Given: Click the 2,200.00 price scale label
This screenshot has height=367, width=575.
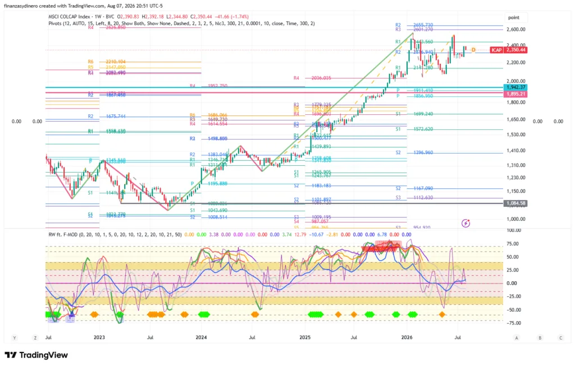Looking at the screenshot, I should (515, 63).
